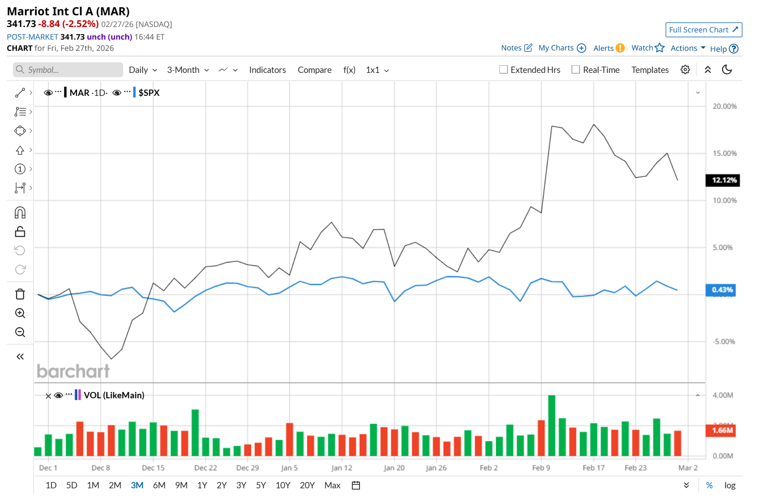Select the shapes drawing tool

click(x=20, y=131)
